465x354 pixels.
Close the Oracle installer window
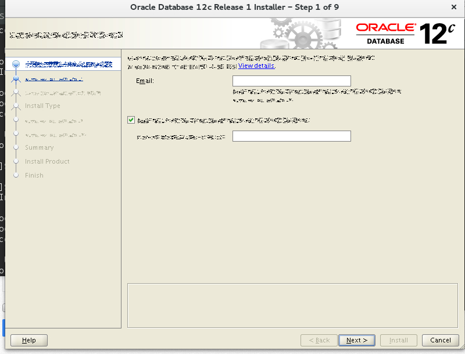click(x=454, y=7)
